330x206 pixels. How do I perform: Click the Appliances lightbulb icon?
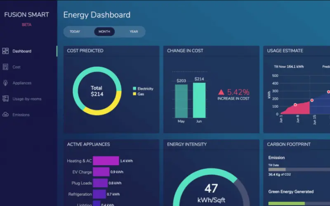[x=5, y=83]
